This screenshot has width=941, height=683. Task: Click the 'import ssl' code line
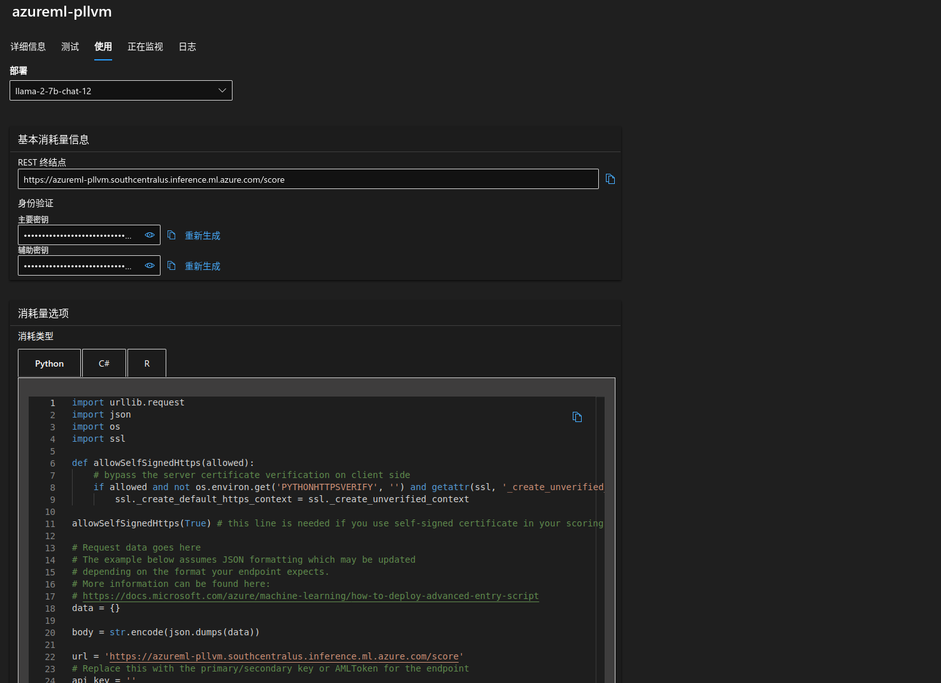[x=99, y=439]
